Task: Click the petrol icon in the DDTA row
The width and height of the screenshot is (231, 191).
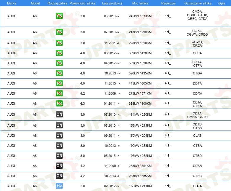Action: (x=59, y=83)
